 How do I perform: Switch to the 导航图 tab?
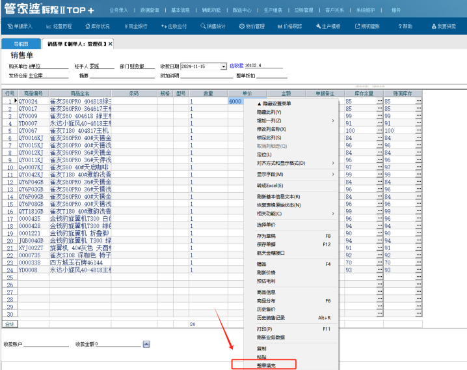[21, 44]
